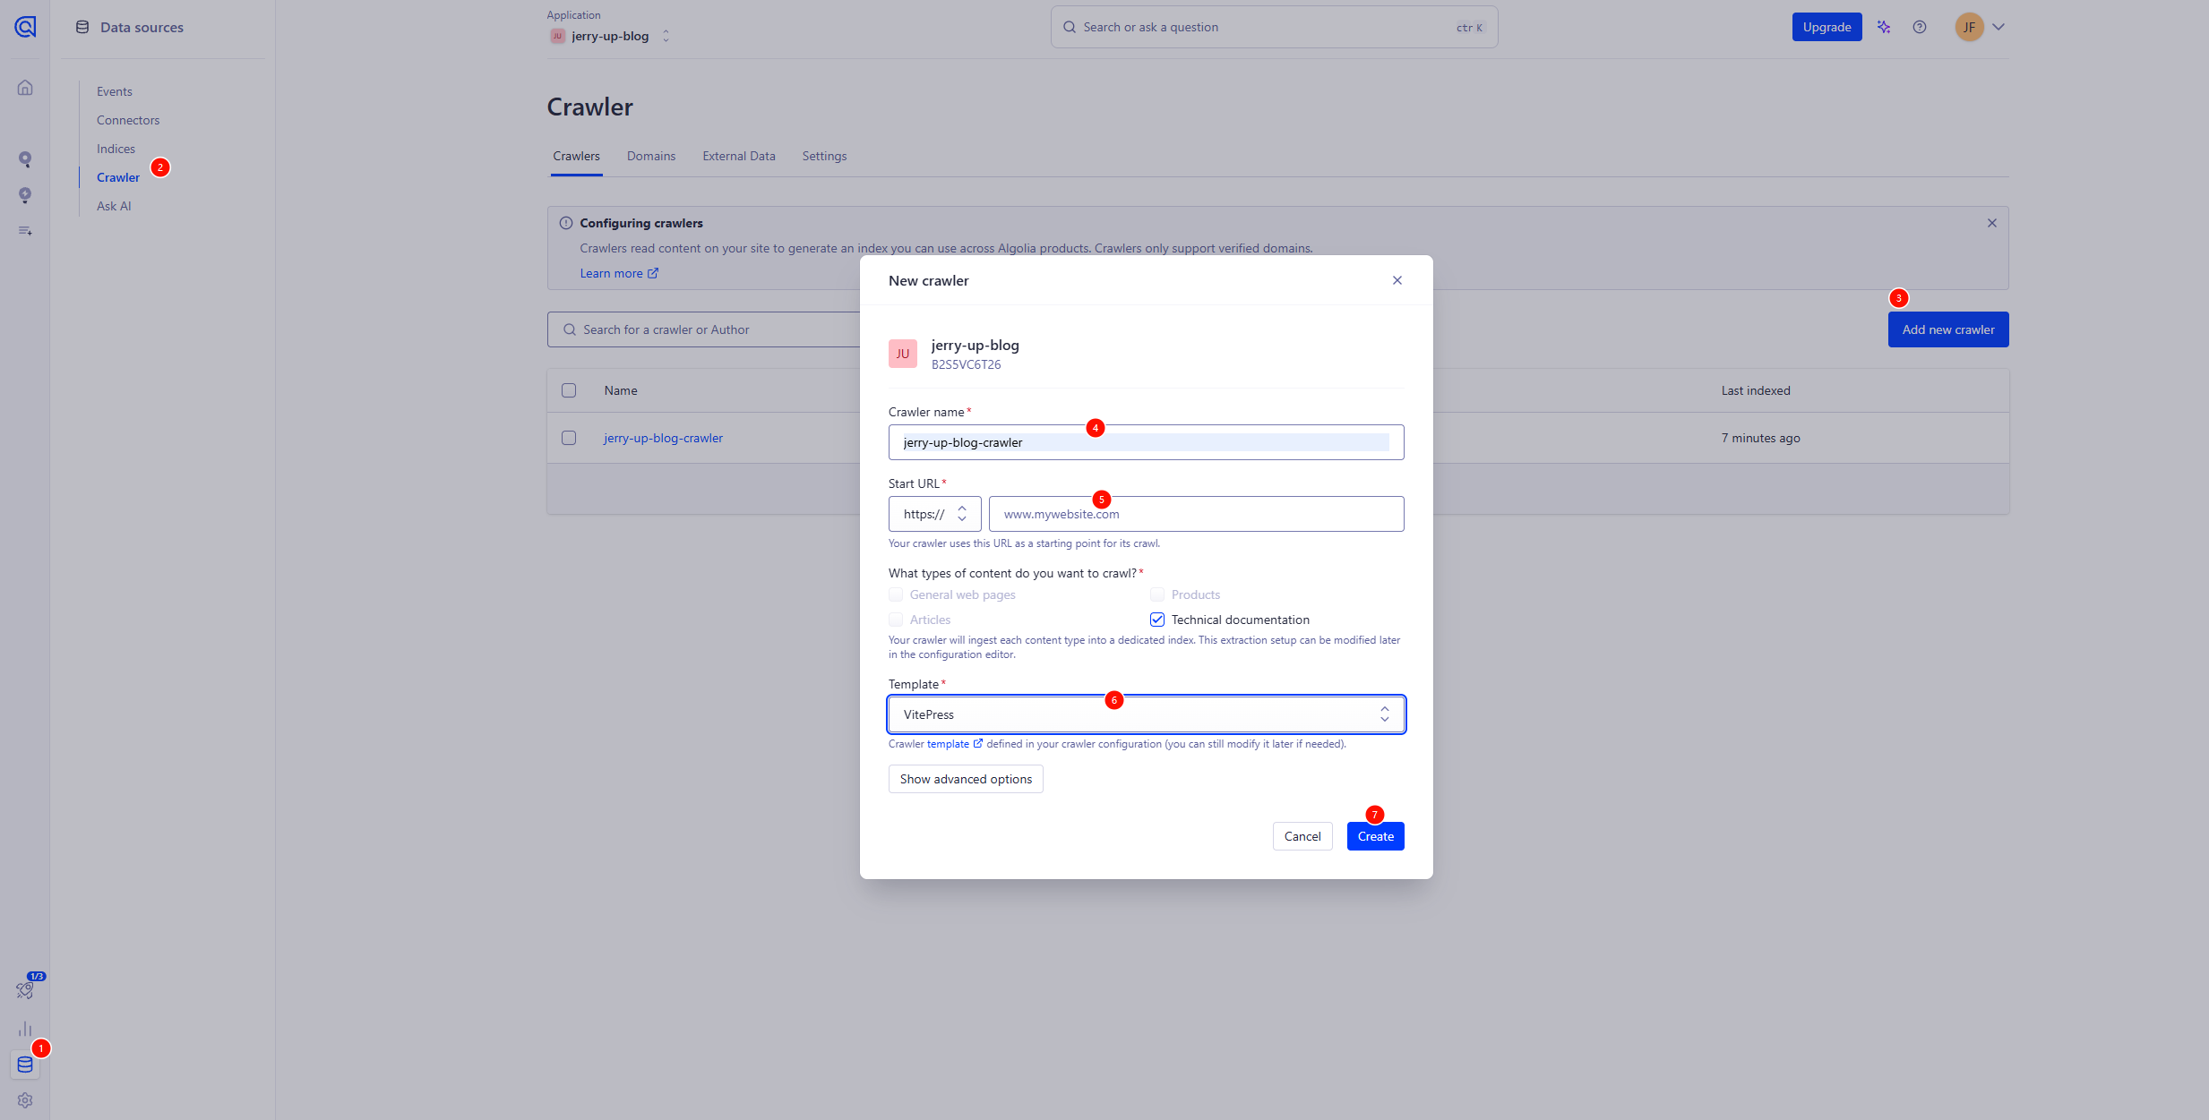This screenshot has width=2209, height=1120.
Task: Open the jerry-up-blog-crawler link
Action: click(x=663, y=438)
